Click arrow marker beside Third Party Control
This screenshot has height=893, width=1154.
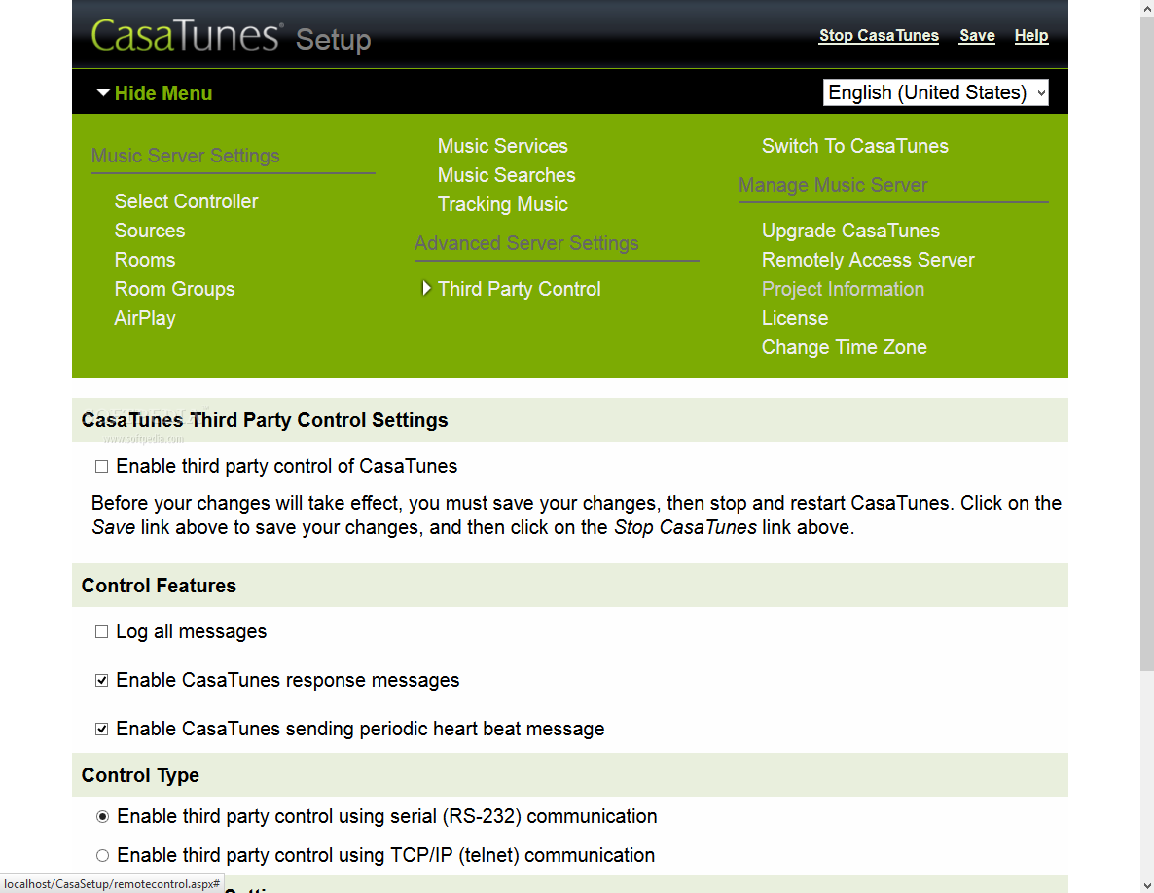pyautogui.click(x=426, y=288)
